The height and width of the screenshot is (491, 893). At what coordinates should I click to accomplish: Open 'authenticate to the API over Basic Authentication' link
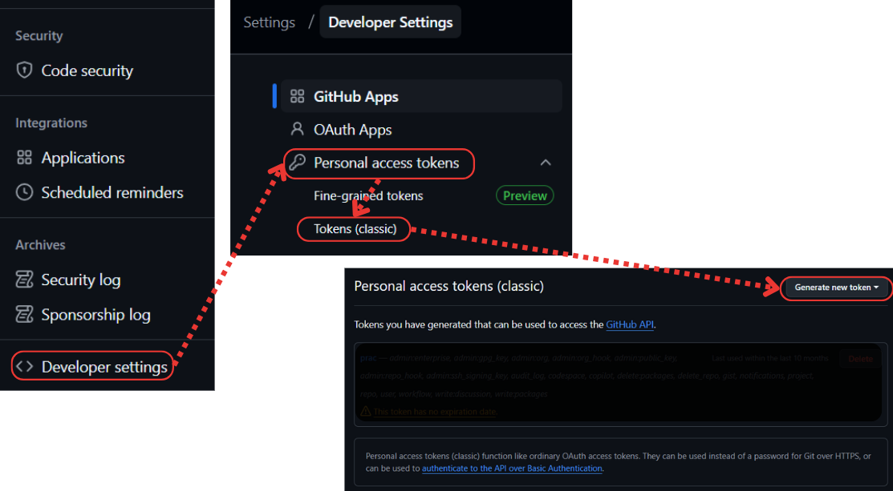(x=512, y=469)
